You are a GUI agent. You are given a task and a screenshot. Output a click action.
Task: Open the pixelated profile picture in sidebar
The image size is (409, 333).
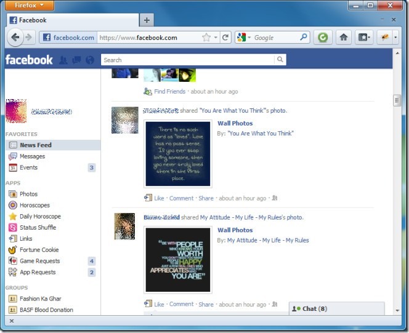16,111
